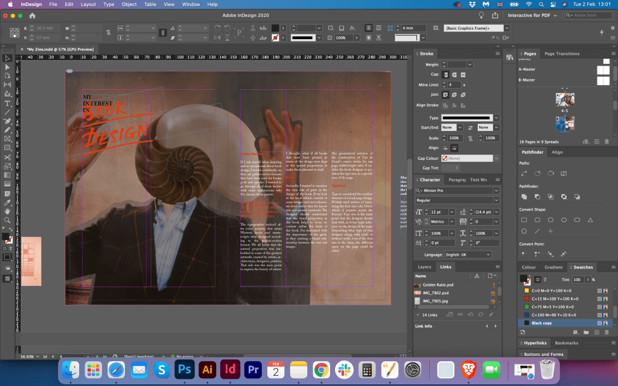Switch to the Layers tab

424,267
